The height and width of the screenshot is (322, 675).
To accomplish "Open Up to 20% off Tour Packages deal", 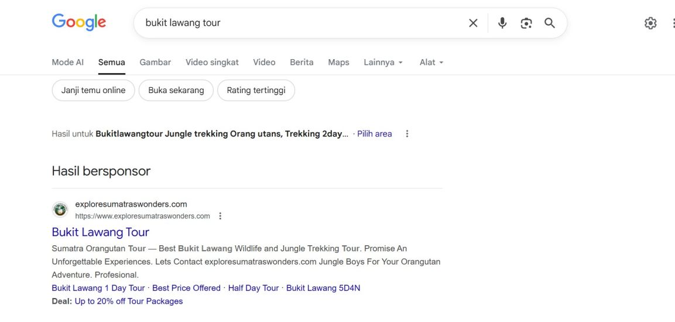I will coord(129,301).
